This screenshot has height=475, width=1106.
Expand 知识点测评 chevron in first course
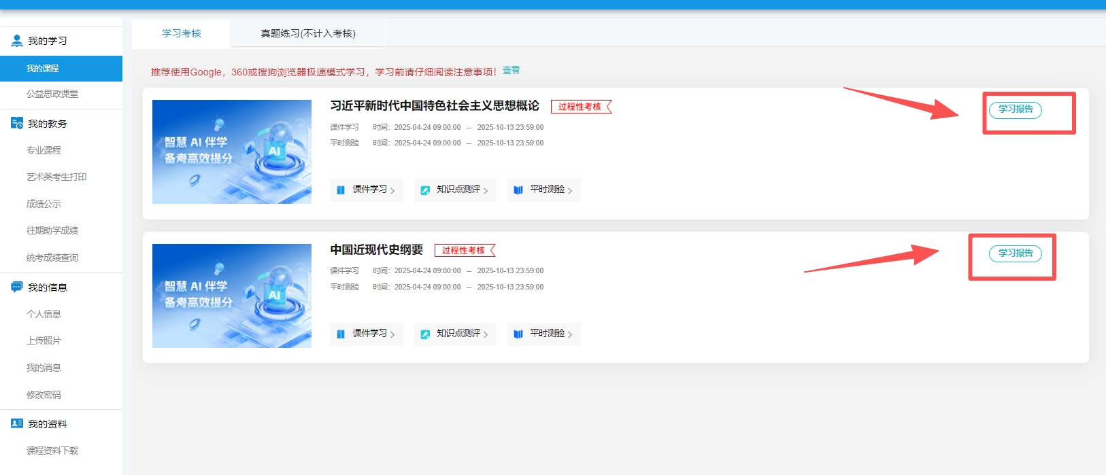coord(486,191)
